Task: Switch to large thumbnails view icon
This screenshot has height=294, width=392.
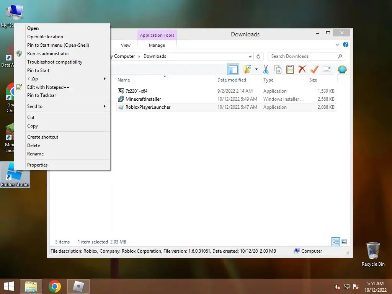Action: [x=344, y=242]
